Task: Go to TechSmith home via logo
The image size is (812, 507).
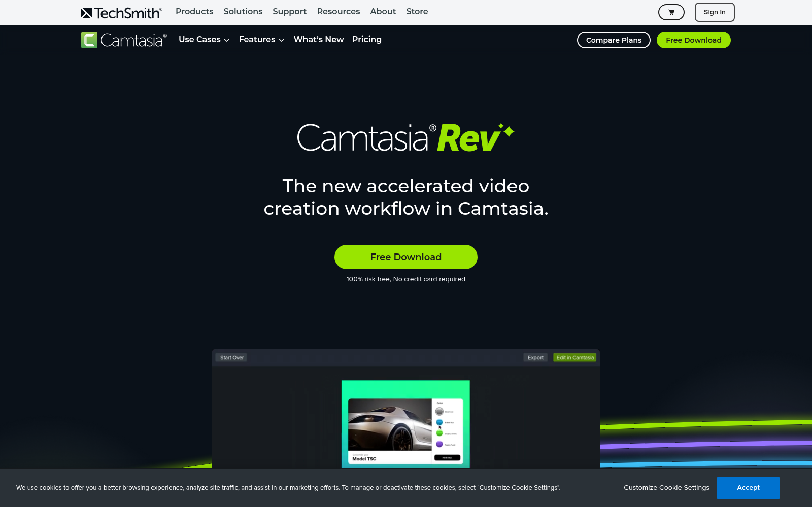Action: [122, 12]
